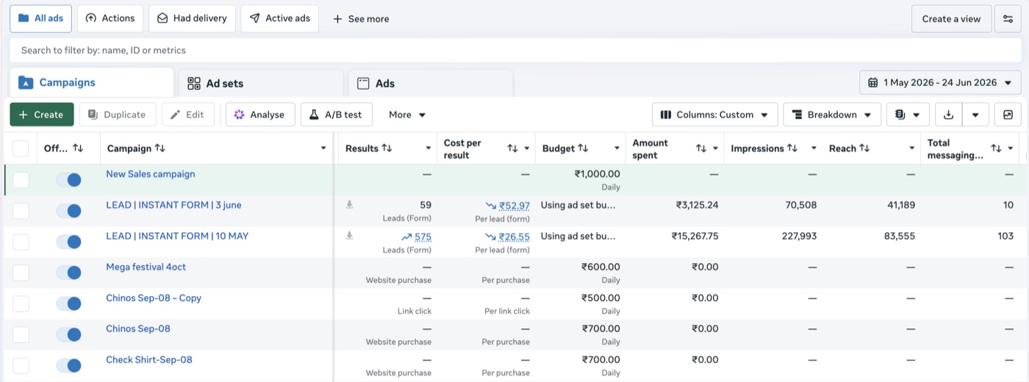This screenshot has height=382, width=1029.
Task: Sort by Amount spent arrows
Action: (701, 148)
